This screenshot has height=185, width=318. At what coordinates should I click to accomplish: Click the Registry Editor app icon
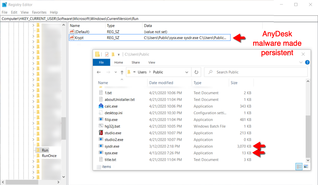(x=4, y=4)
